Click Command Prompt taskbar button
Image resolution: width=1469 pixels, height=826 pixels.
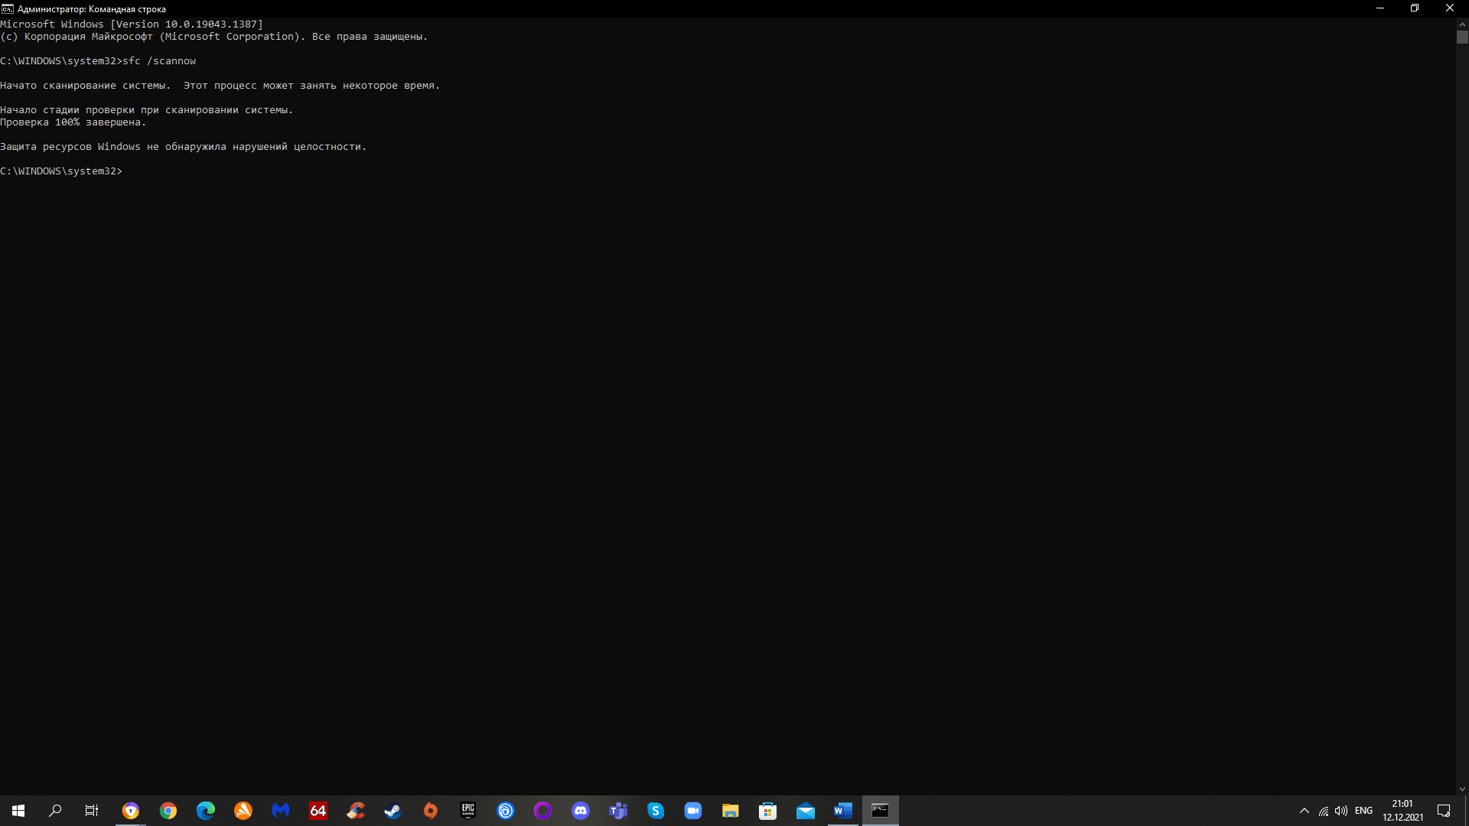[881, 811]
